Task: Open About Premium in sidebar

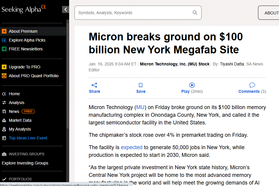Action: [23, 31]
